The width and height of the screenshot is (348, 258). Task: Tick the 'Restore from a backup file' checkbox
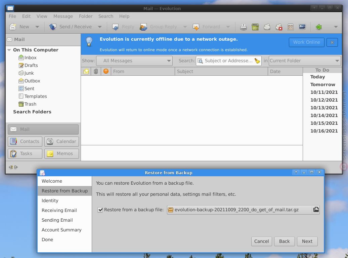pyautogui.click(x=100, y=210)
